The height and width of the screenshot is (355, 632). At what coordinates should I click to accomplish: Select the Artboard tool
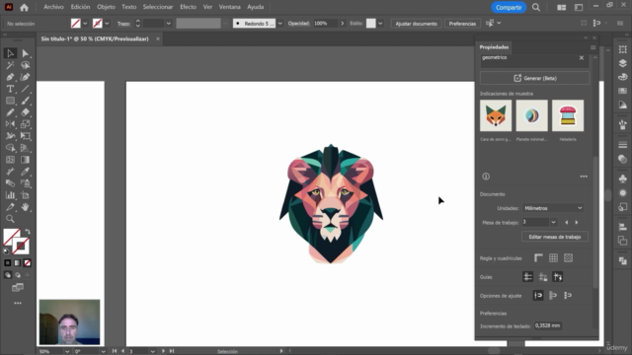coord(26,195)
